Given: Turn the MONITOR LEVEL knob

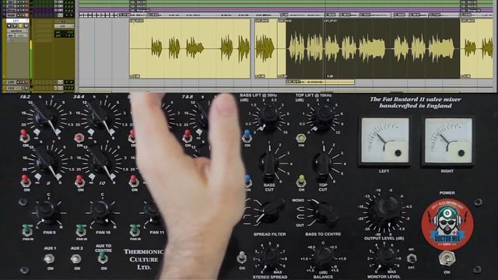Looking at the screenshot, I should 384,256.
